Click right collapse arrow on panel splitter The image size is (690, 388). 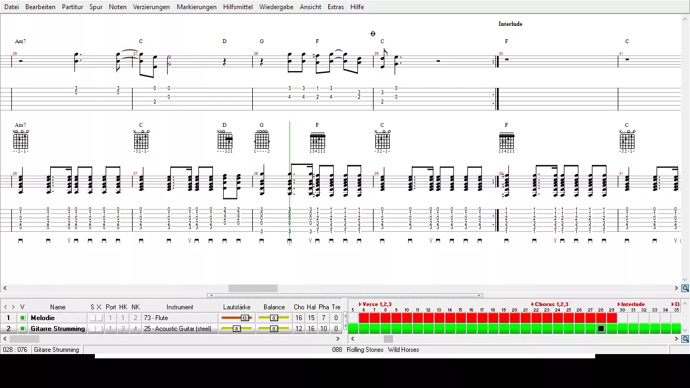coord(479,295)
